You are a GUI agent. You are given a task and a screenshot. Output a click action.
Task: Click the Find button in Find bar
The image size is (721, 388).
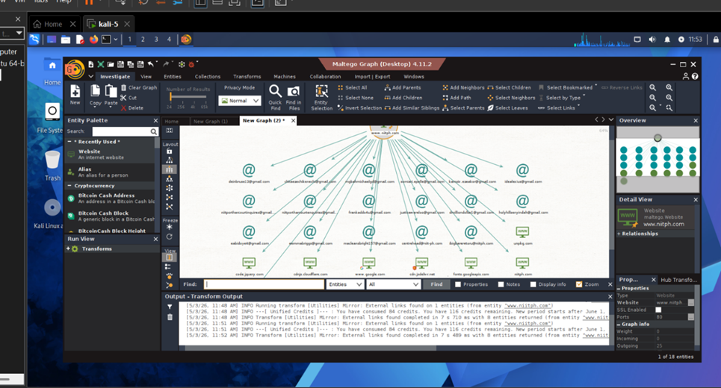[436, 285]
